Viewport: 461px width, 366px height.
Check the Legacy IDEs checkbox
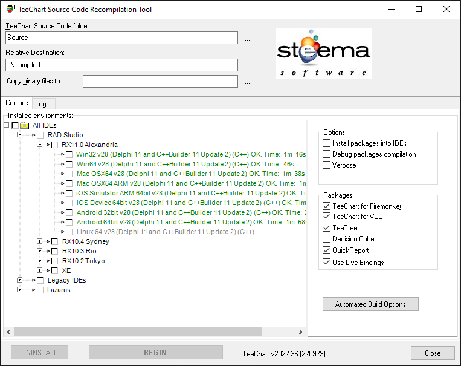point(40,280)
